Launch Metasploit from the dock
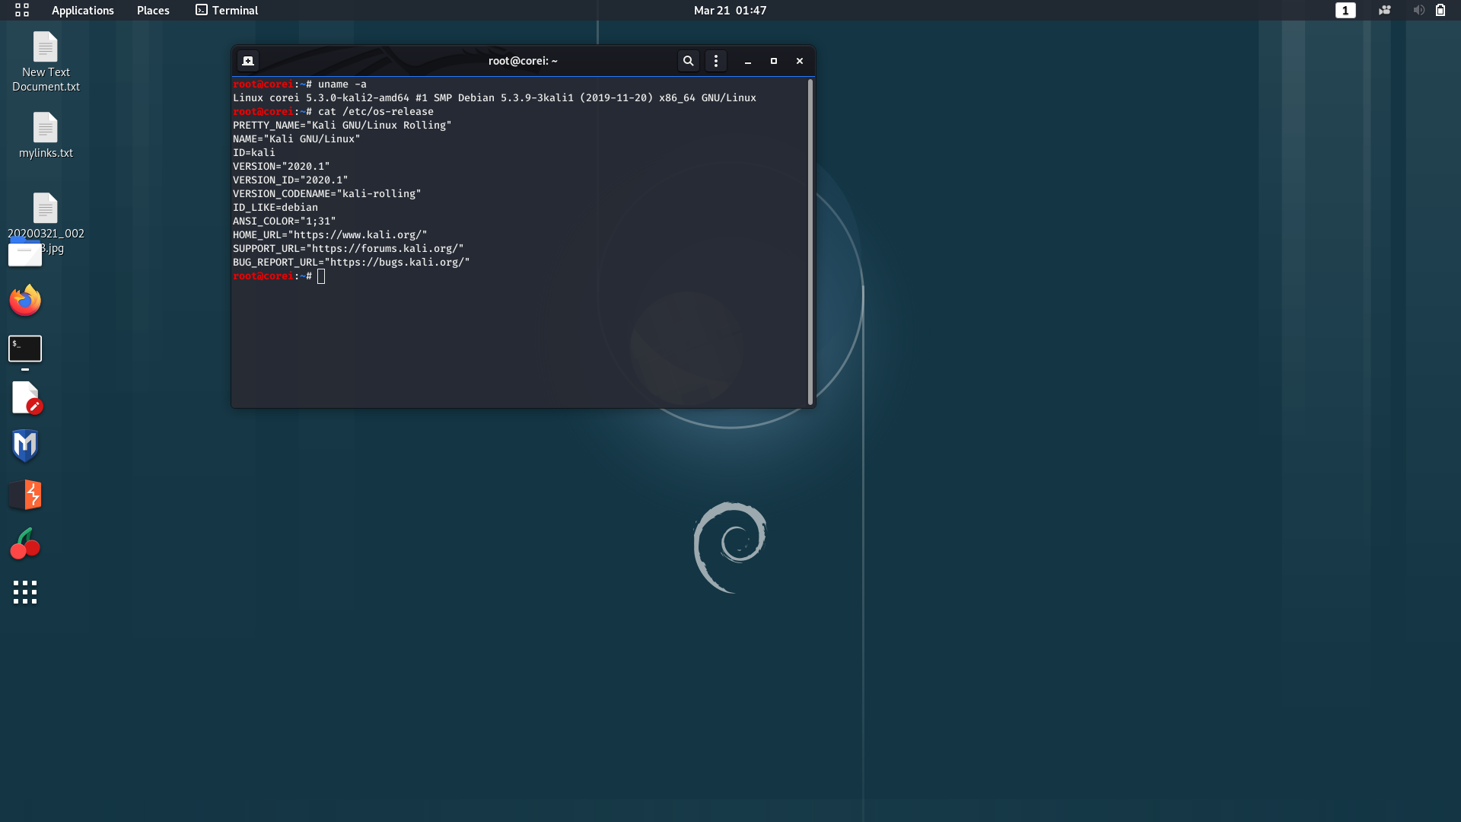Image resolution: width=1461 pixels, height=822 pixels. pos(25,445)
